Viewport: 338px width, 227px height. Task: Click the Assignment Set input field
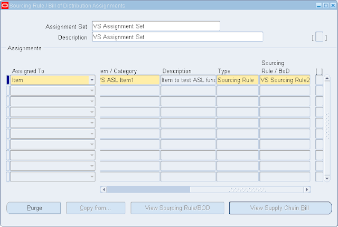(x=156, y=26)
